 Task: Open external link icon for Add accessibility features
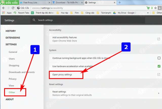pos(158,39)
